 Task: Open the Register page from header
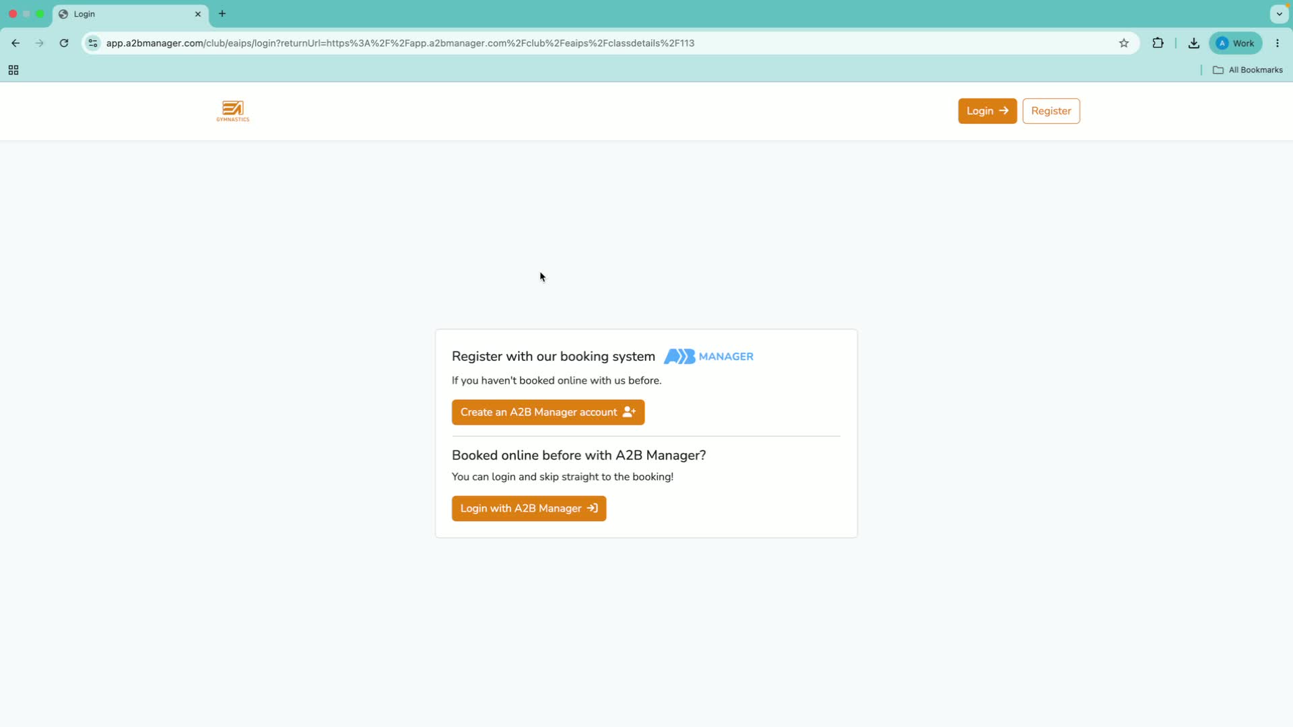point(1051,111)
